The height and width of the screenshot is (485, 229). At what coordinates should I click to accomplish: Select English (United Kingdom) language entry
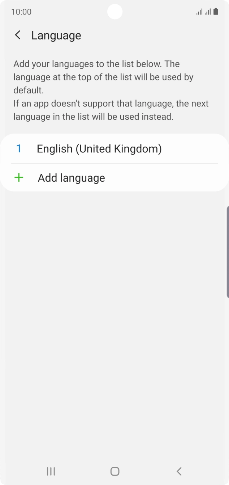(x=99, y=148)
